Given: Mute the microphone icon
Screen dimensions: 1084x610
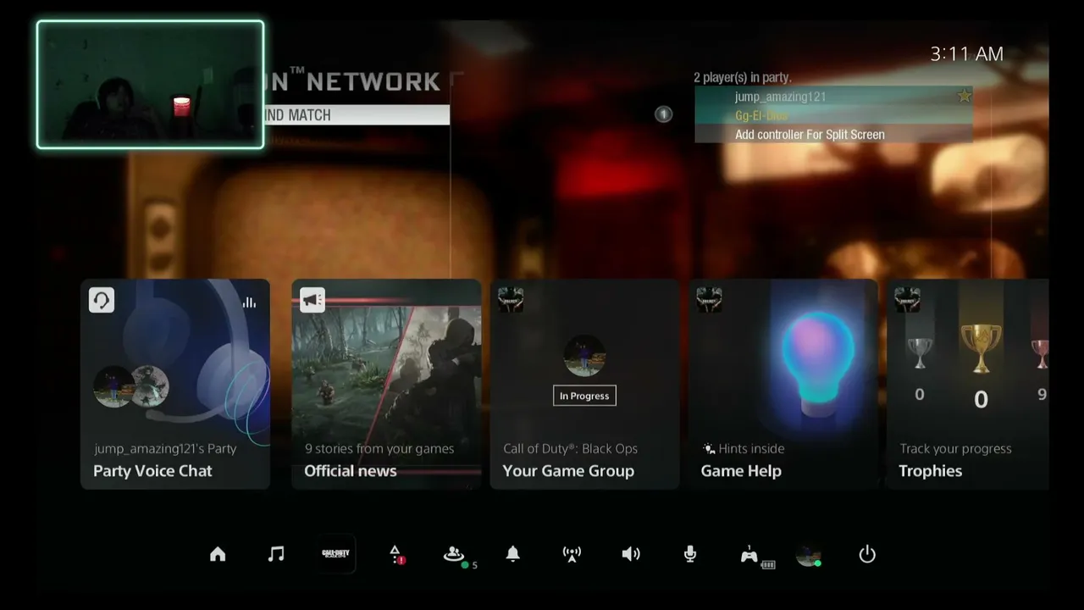Looking at the screenshot, I should pos(690,554).
